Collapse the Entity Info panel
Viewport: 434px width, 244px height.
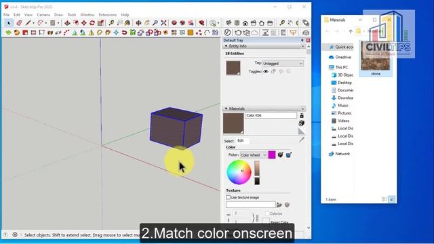pos(226,46)
